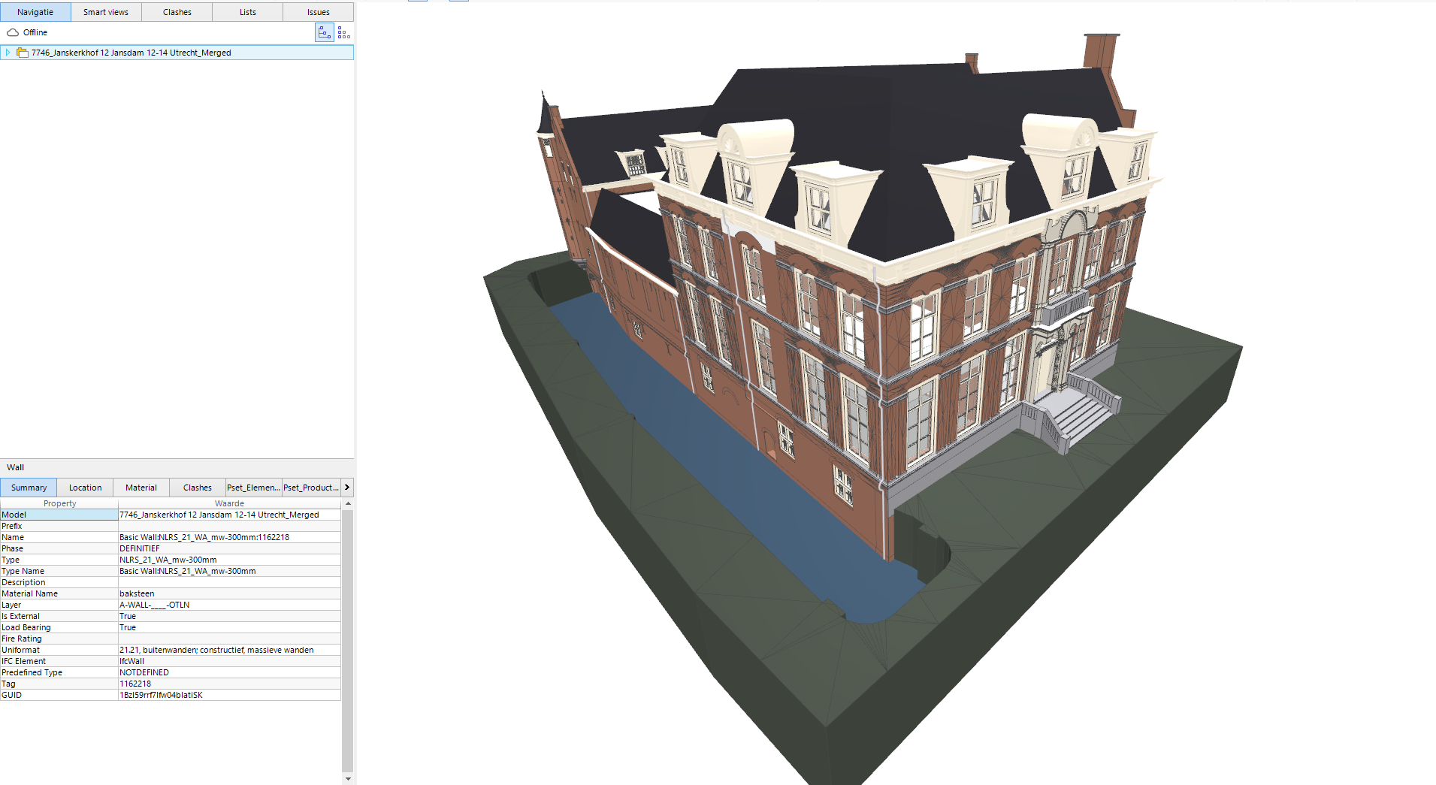Open the Pset_Elemen... properties tab
The image size is (1436, 785).
pyautogui.click(x=253, y=488)
